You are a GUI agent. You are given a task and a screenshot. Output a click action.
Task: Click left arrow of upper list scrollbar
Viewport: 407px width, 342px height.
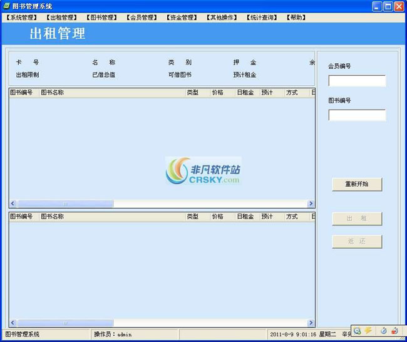(x=13, y=204)
